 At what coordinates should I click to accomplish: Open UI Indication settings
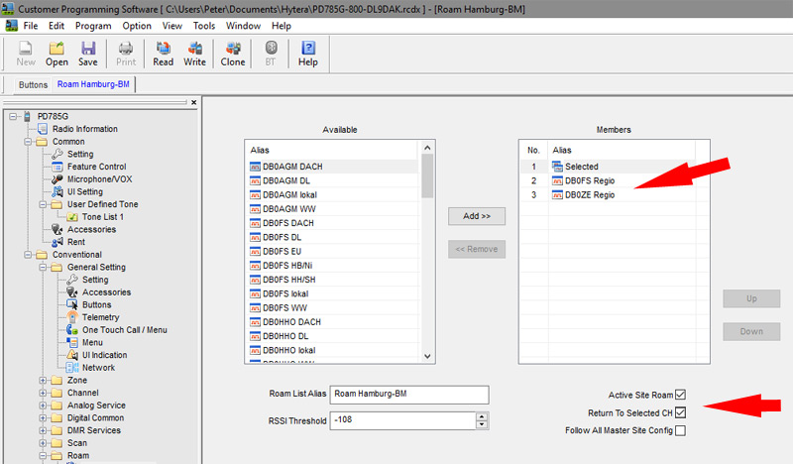coord(105,355)
